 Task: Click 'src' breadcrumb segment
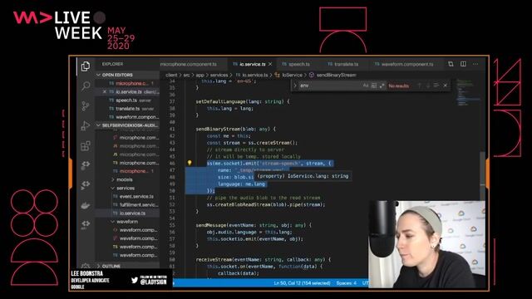[x=186, y=75]
